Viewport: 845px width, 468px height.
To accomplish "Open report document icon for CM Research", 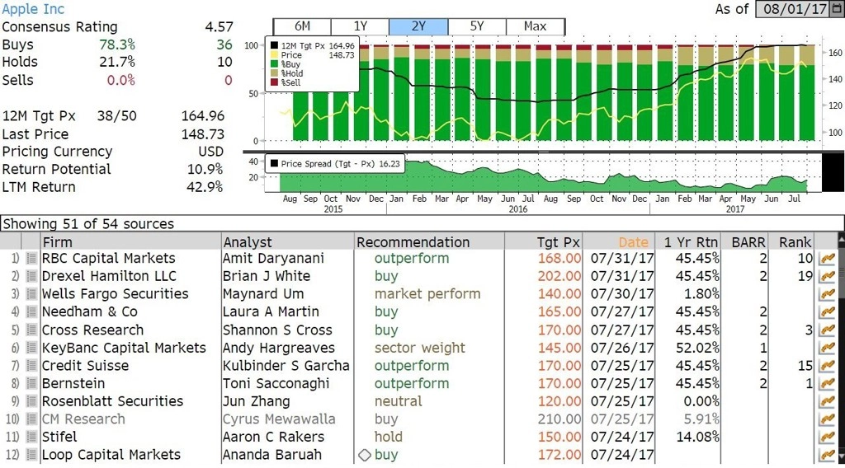I will coord(31,419).
